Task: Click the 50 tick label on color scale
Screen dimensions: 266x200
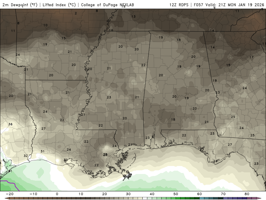Action: pyautogui.click(x=176, y=194)
